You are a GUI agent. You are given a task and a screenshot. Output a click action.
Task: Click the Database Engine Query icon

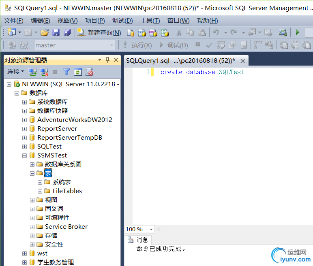(131, 32)
